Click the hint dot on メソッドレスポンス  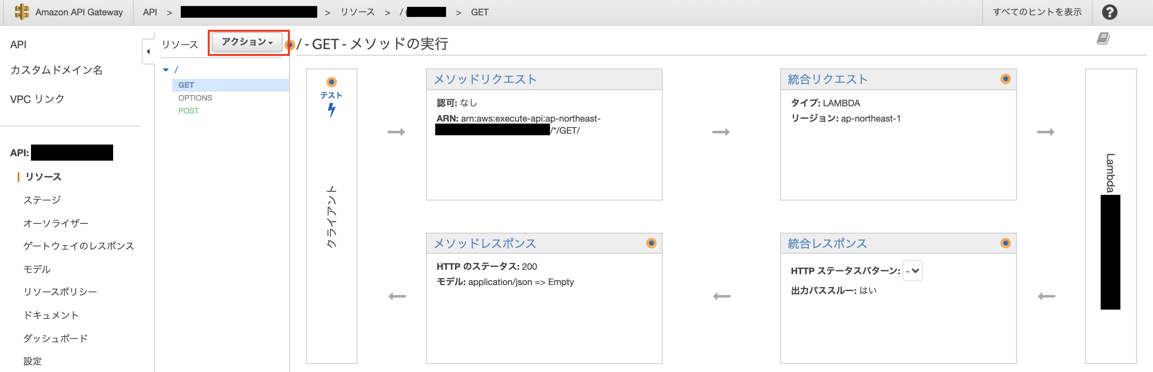click(651, 243)
